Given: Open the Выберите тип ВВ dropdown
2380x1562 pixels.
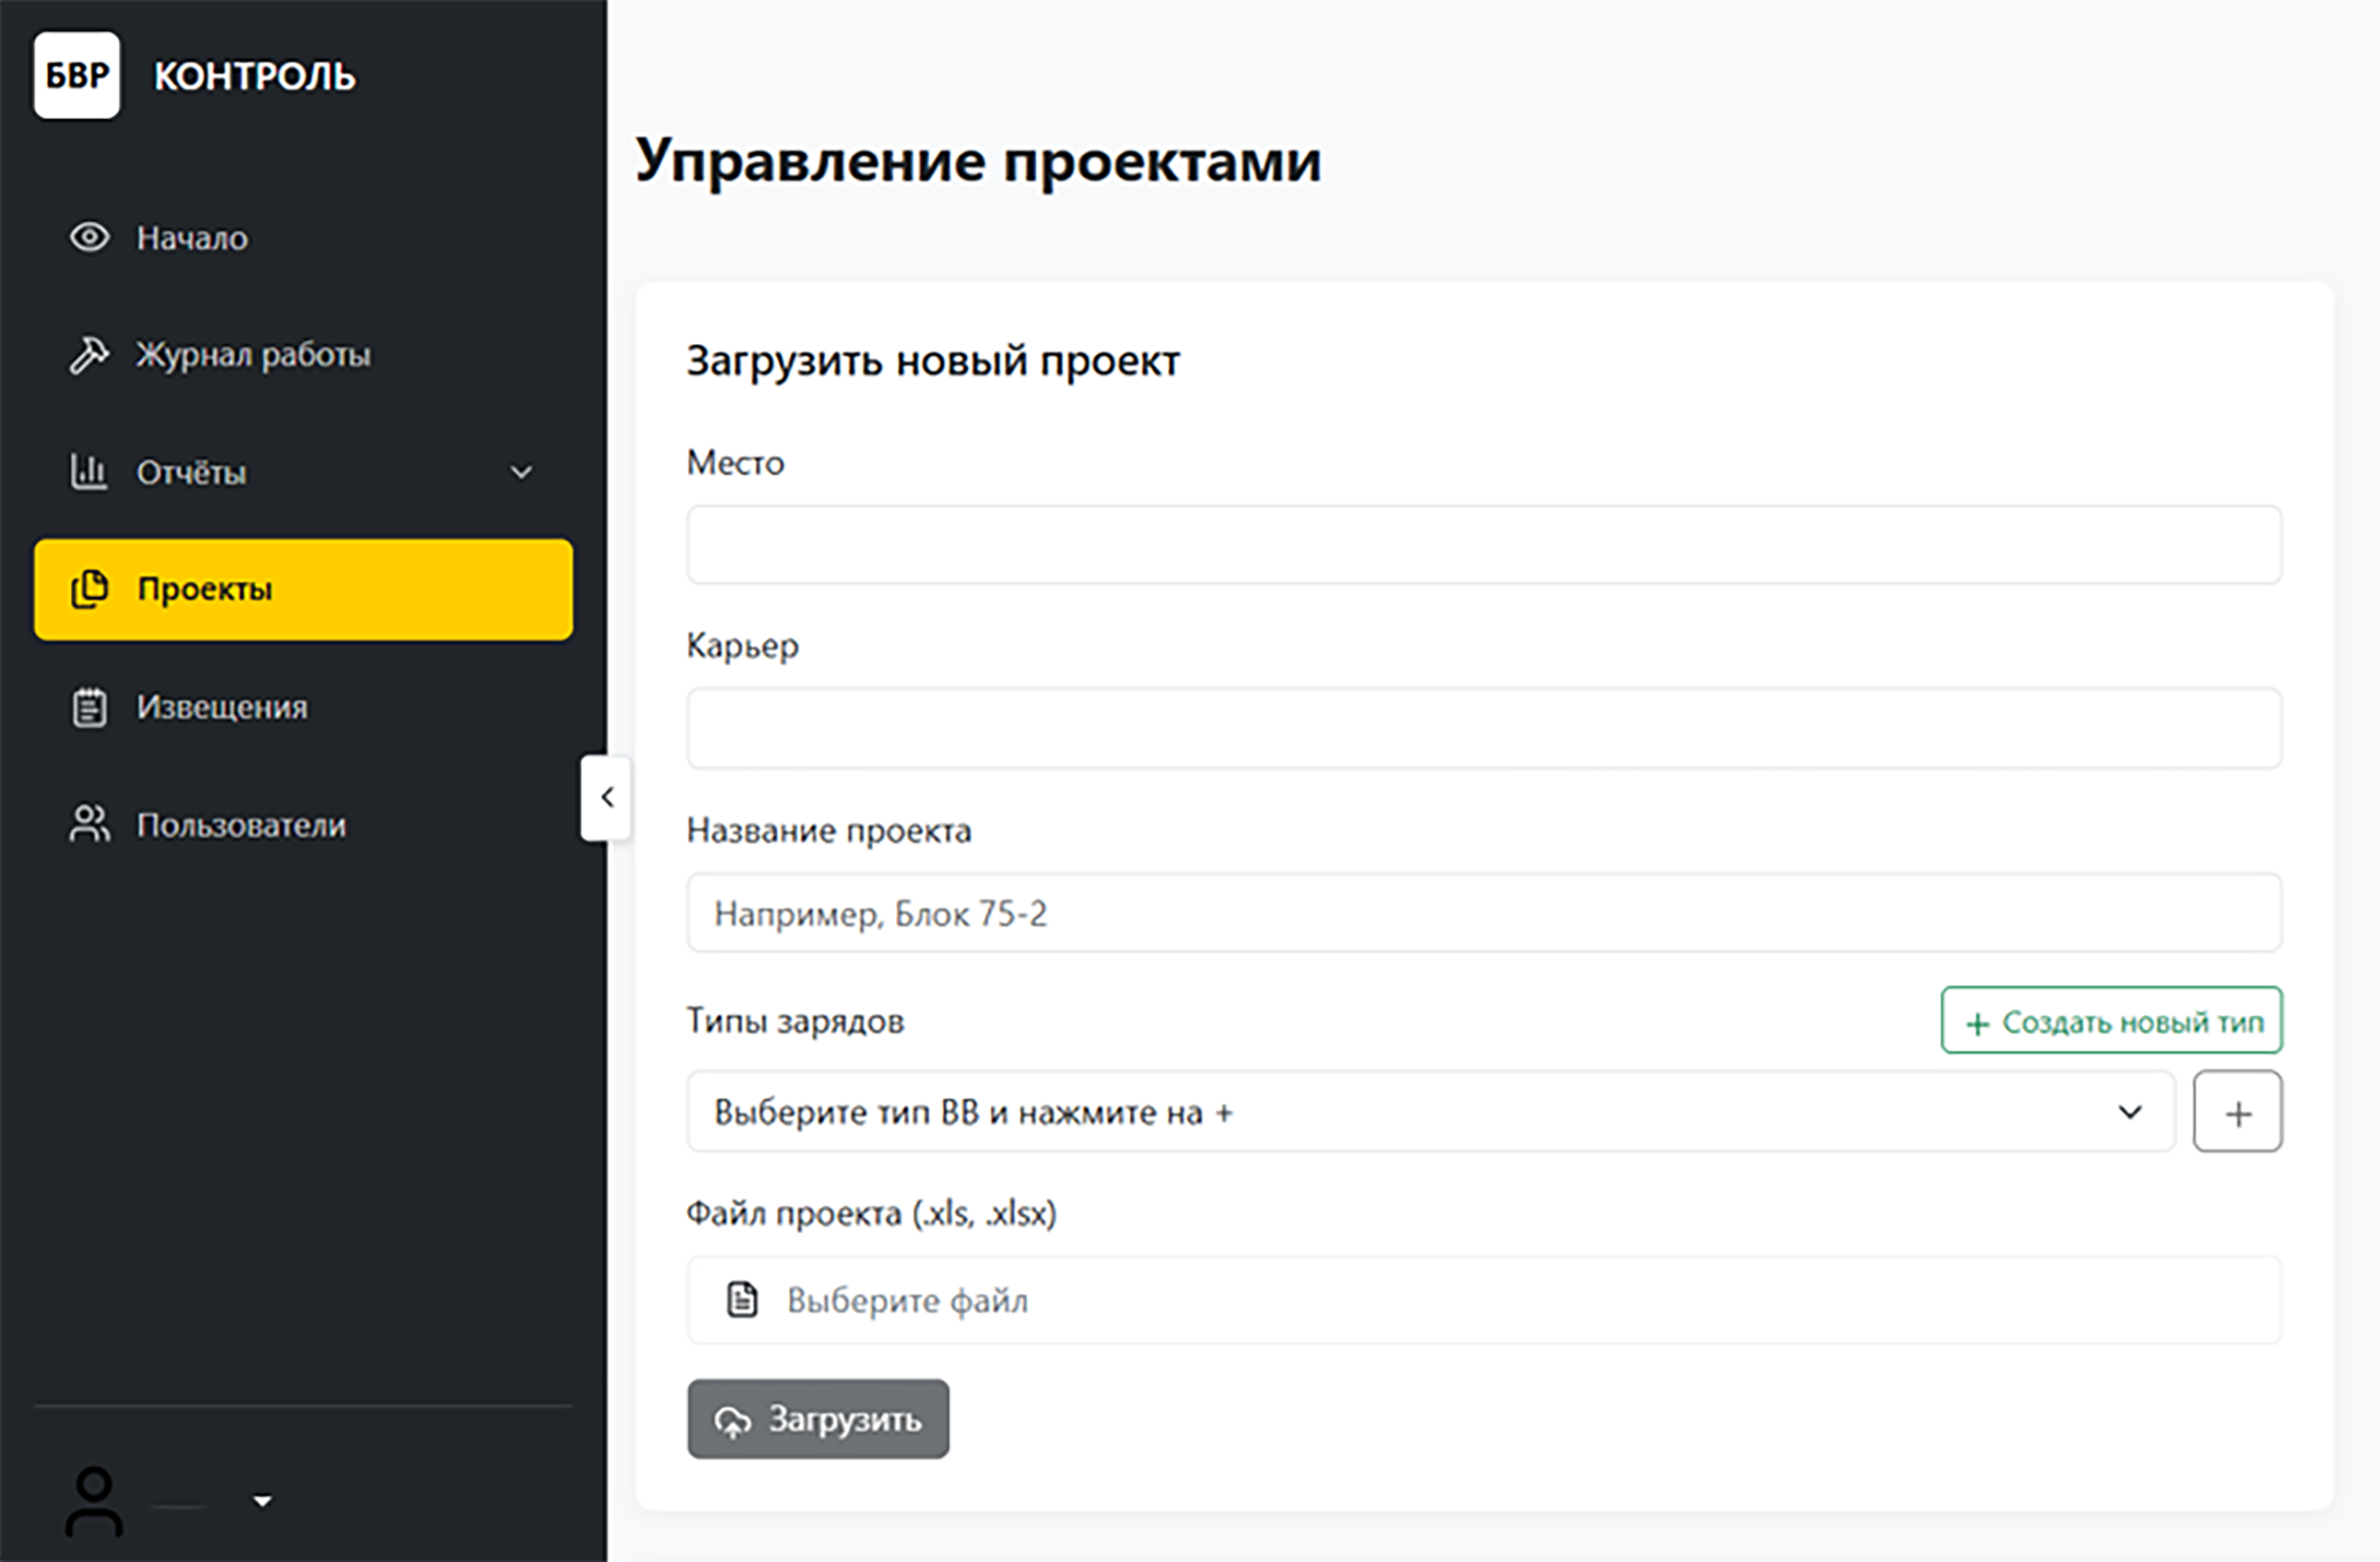Looking at the screenshot, I should [1430, 1112].
